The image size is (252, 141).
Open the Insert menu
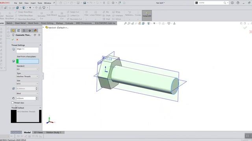click(x=33, y=3)
